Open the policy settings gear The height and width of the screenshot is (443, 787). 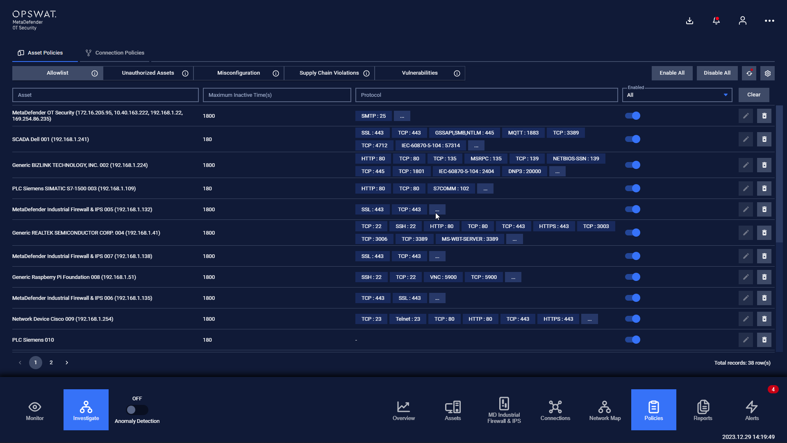click(768, 73)
